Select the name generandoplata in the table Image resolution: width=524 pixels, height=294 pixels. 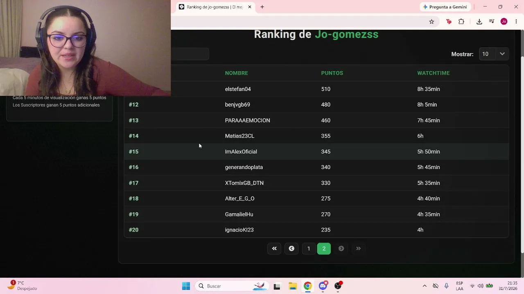[244, 167]
